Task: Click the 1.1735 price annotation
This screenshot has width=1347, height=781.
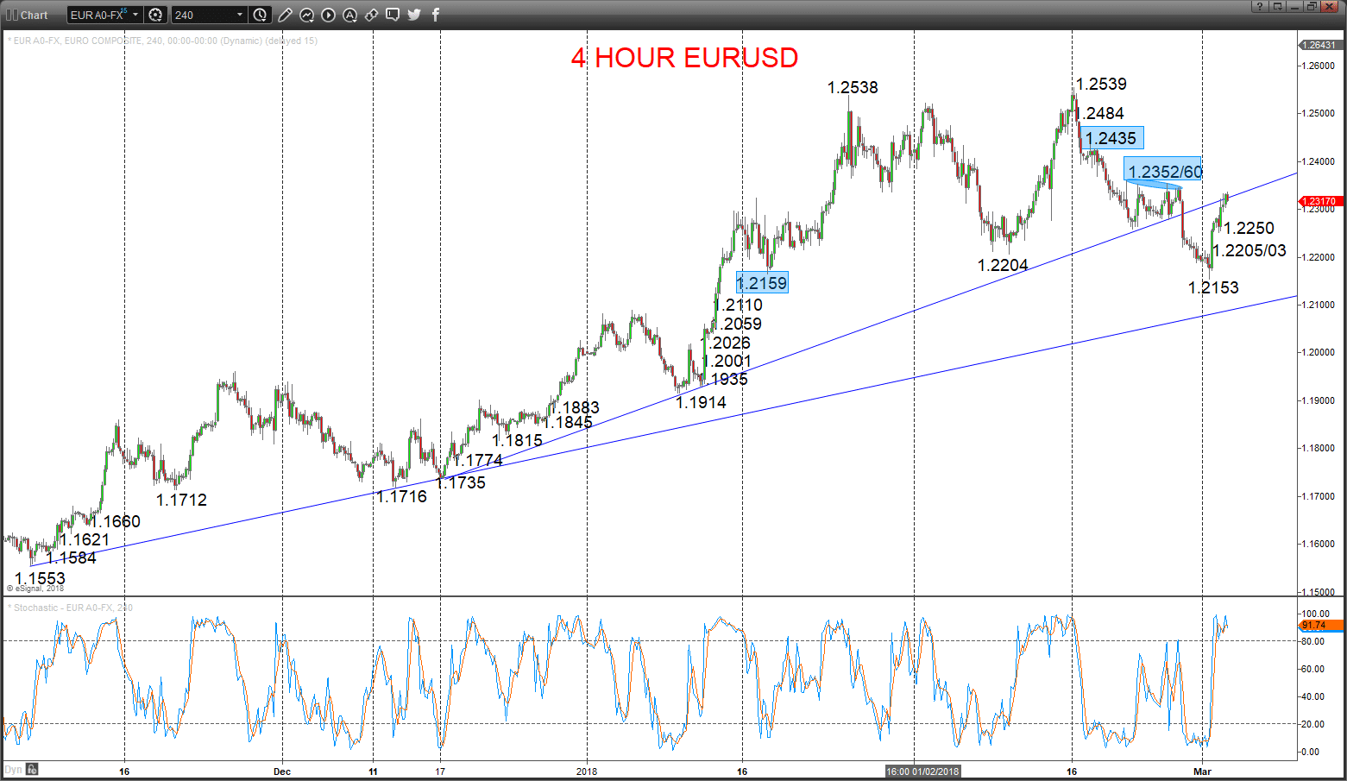Action: (x=461, y=482)
